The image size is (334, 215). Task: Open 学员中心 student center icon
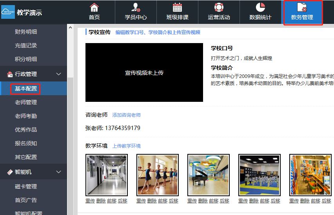click(x=136, y=7)
